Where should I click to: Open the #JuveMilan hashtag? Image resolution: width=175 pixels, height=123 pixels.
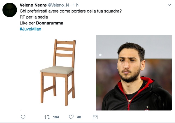point(31,29)
